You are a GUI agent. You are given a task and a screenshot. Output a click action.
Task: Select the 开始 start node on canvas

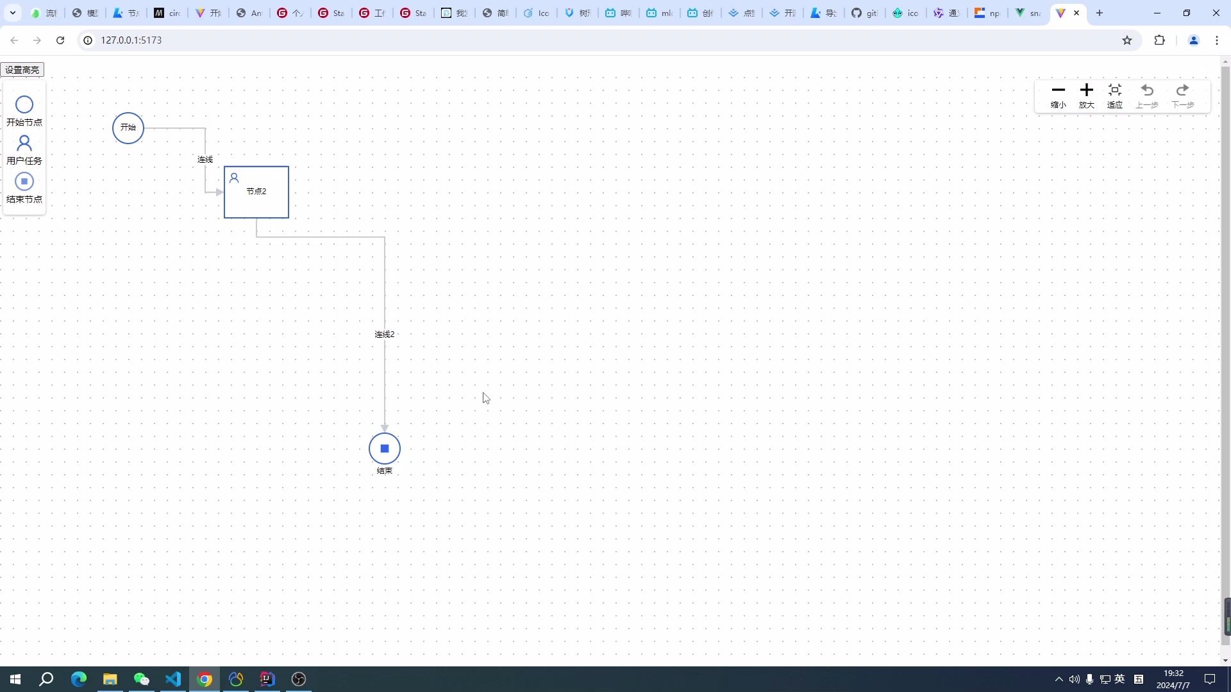pyautogui.click(x=128, y=128)
